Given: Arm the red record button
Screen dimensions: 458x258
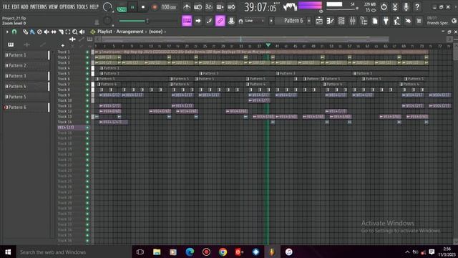Looking at the screenshot, I should pyautogui.click(x=155, y=7).
